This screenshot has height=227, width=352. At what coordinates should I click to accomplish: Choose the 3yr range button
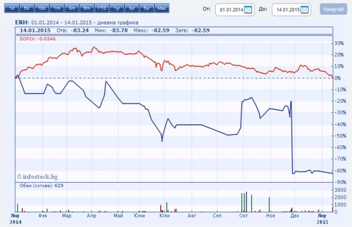pos(132,9)
